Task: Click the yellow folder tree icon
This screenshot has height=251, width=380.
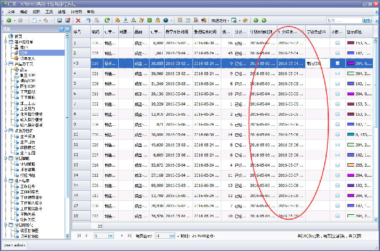Action: tap(141, 21)
